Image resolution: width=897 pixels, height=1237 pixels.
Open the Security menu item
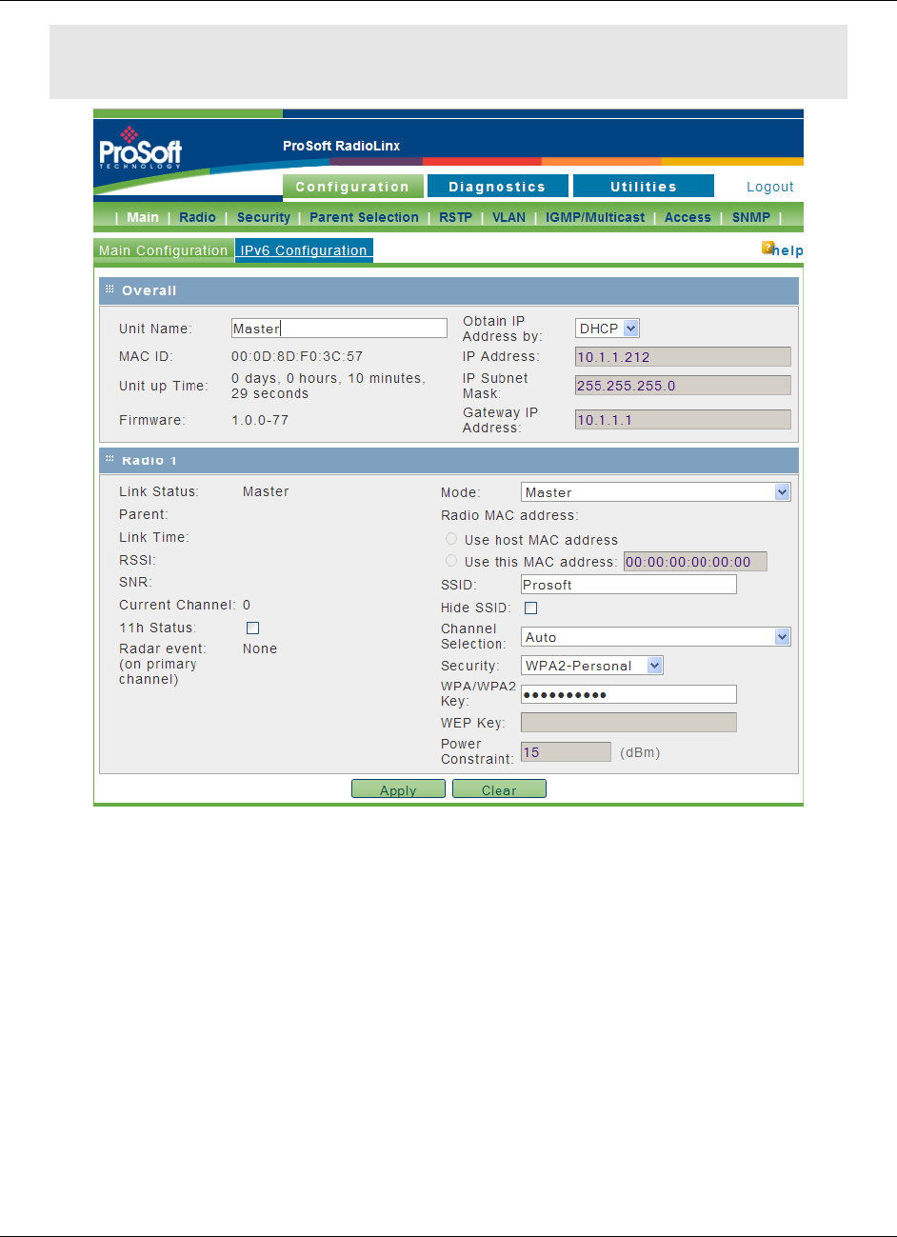264,217
